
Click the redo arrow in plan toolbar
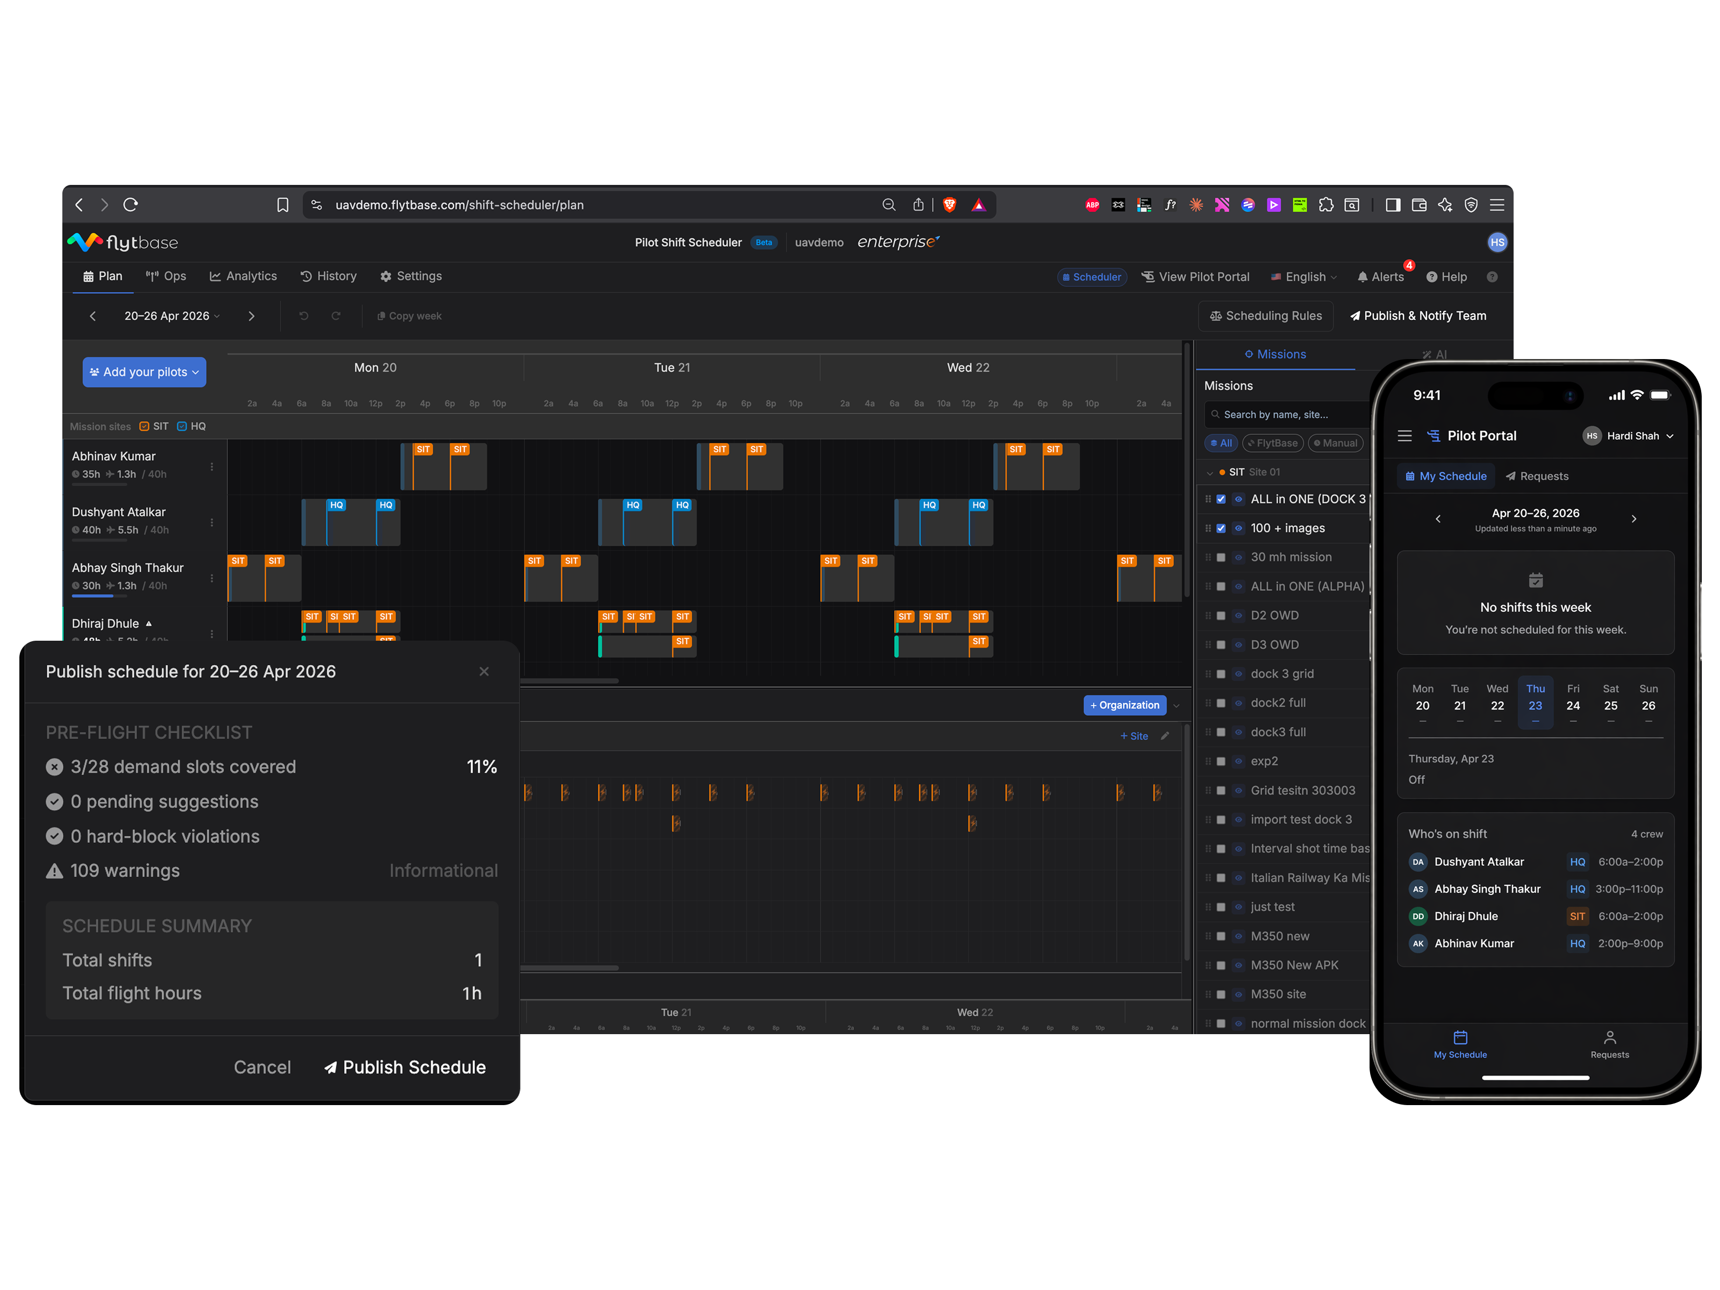point(336,316)
